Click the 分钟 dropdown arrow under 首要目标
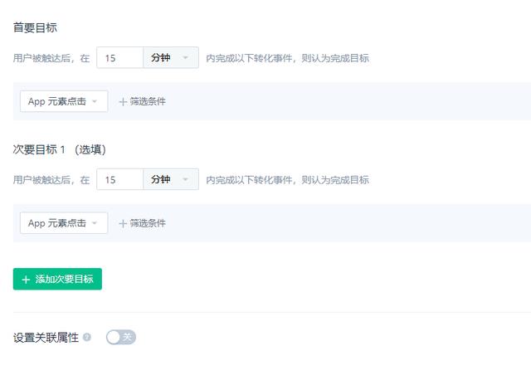This screenshot has width=531, height=385. (186, 57)
